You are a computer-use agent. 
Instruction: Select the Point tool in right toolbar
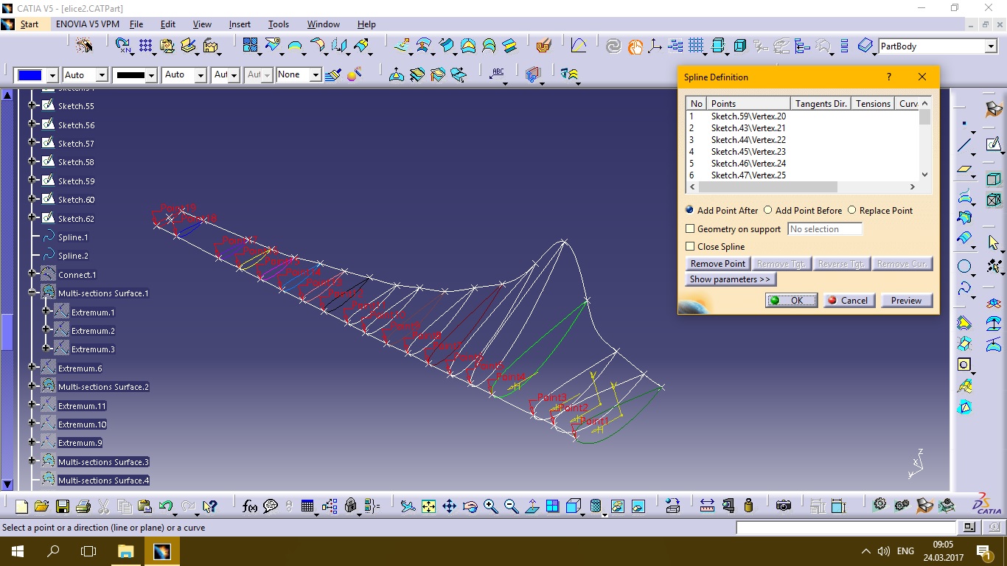[964, 123]
